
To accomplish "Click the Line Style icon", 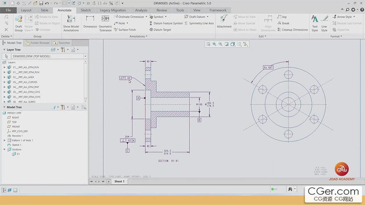I will point(324,19).
